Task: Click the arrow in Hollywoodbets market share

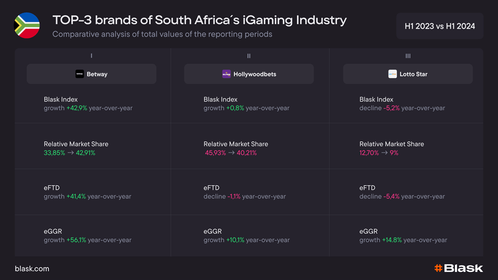Action: [x=231, y=152]
